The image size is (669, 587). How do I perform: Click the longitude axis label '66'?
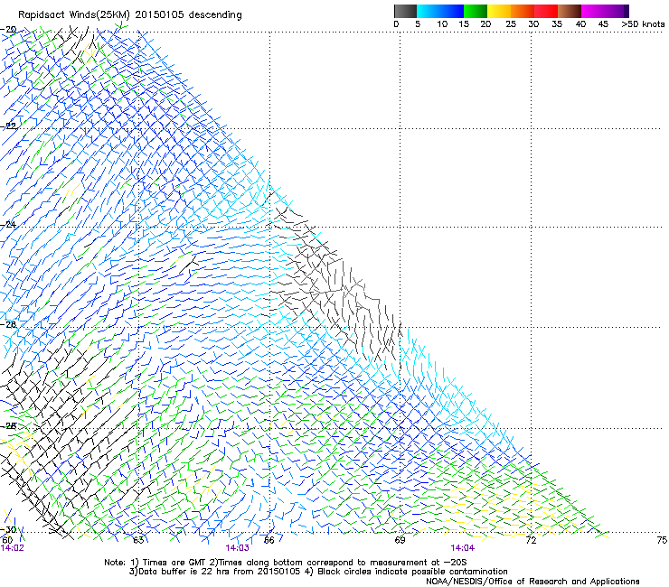269,540
